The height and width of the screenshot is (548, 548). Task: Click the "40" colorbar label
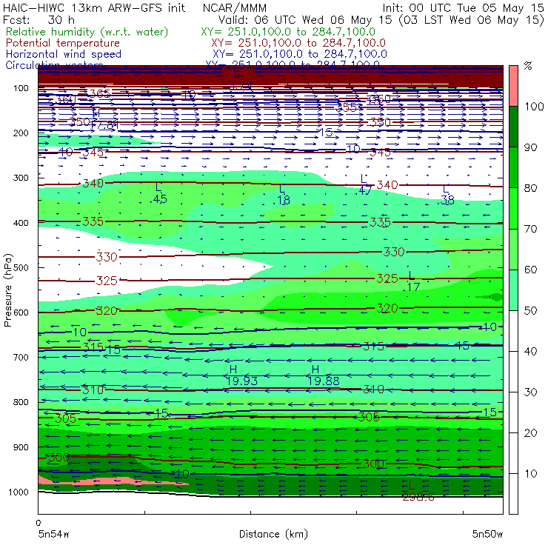tap(530, 351)
